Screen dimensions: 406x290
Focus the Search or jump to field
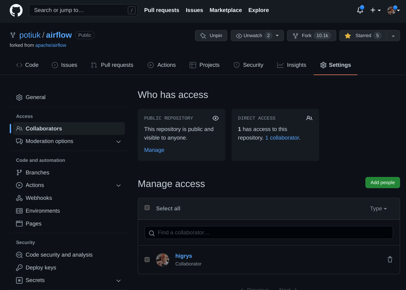tap(83, 10)
